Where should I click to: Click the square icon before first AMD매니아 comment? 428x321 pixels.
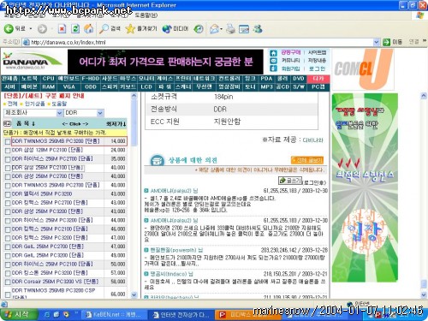(x=146, y=191)
